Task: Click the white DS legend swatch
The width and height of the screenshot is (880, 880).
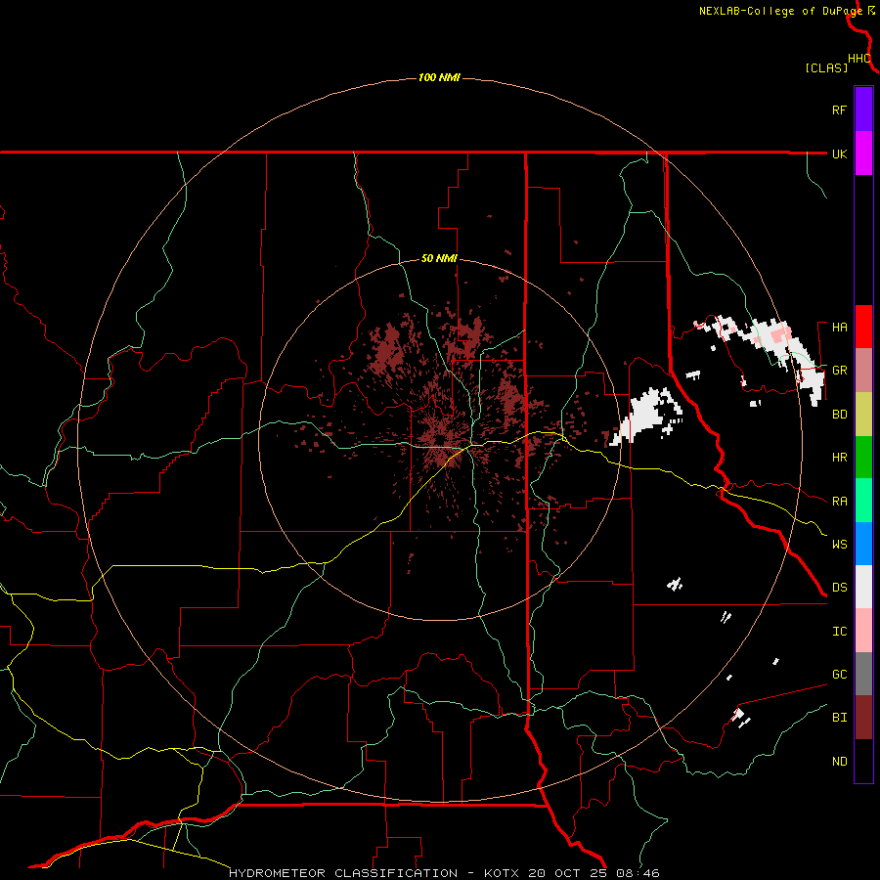Action: point(863,587)
